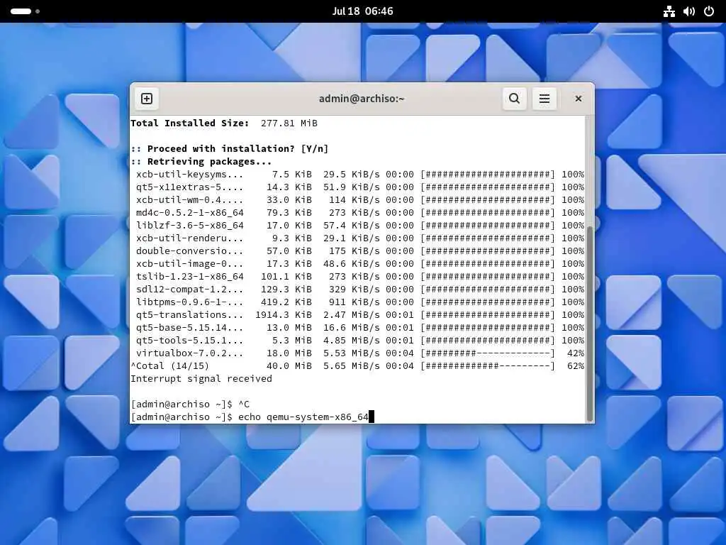
Task: Open the Activities workspace indicator
Action: (25, 11)
